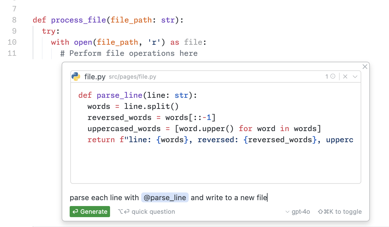Click the ⇧⌘K to toggle hint
Viewport: 389px width, 227px height.
point(340,212)
